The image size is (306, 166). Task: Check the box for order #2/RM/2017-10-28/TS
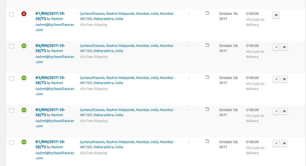tap(11, 110)
